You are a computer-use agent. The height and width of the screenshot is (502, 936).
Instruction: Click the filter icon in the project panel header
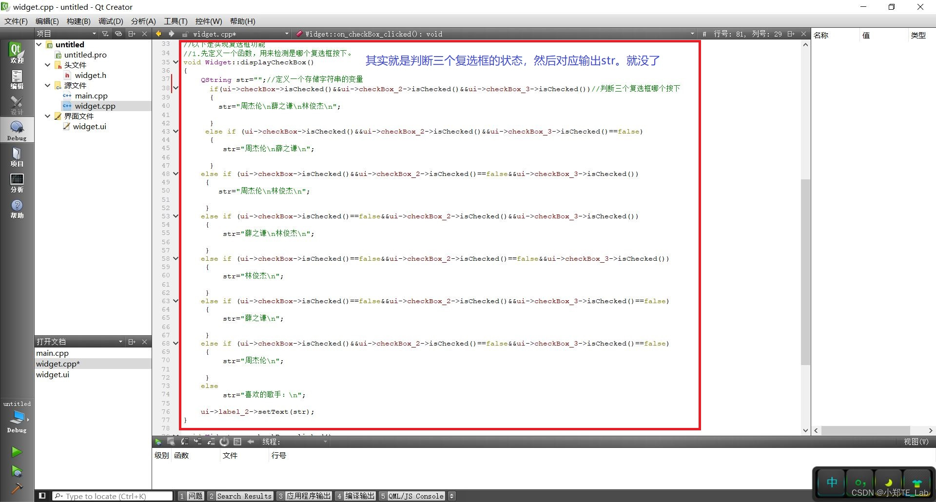pos(105,34)
